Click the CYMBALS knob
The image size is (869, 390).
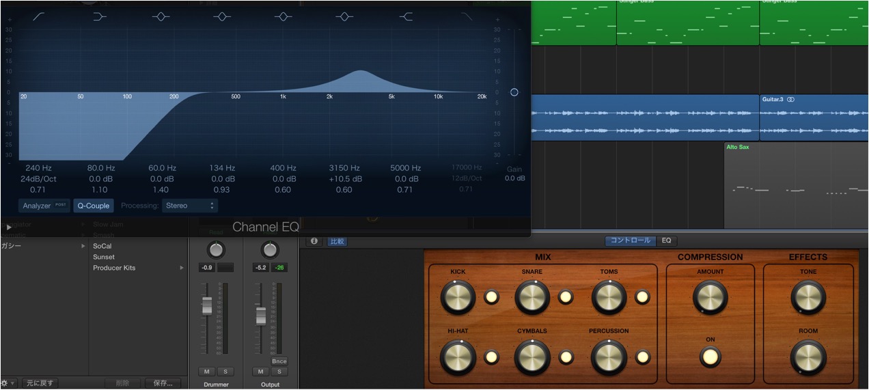point(533,357)
